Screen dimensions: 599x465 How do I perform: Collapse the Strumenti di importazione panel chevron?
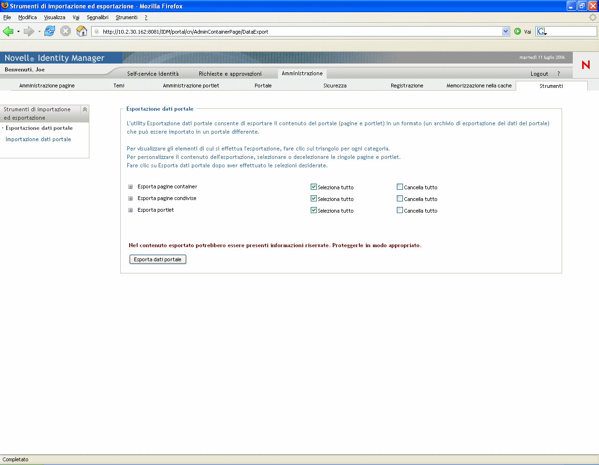tap(85, 109)
